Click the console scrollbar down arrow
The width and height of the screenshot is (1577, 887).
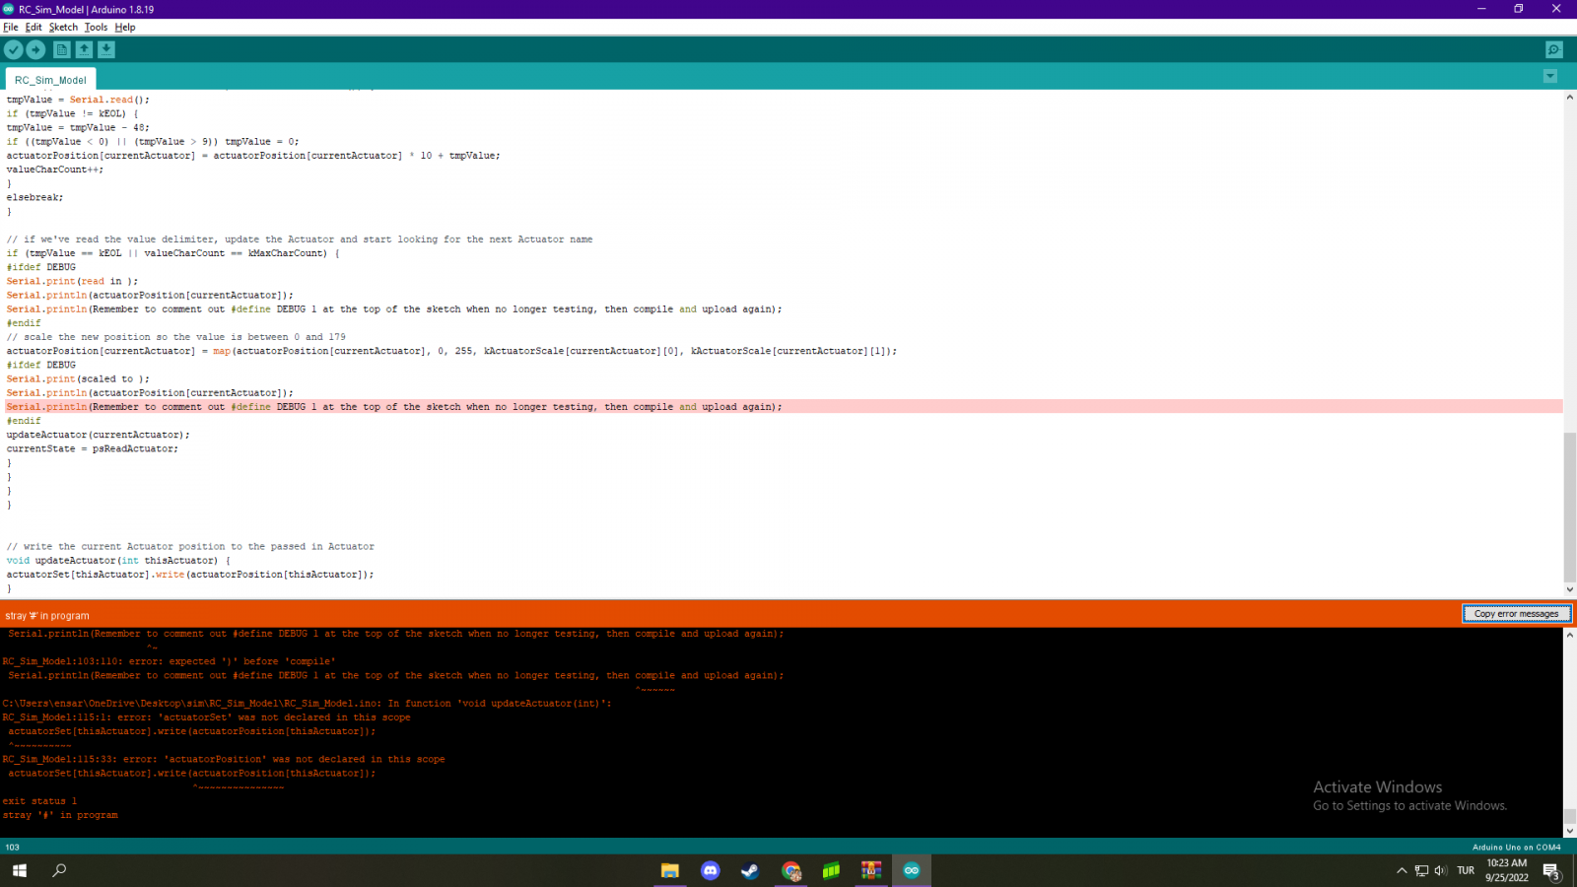coord(1569,831)
